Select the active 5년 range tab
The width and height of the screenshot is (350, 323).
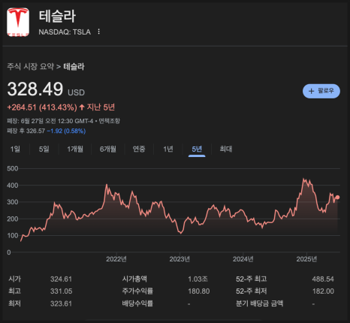click(197, 149)
